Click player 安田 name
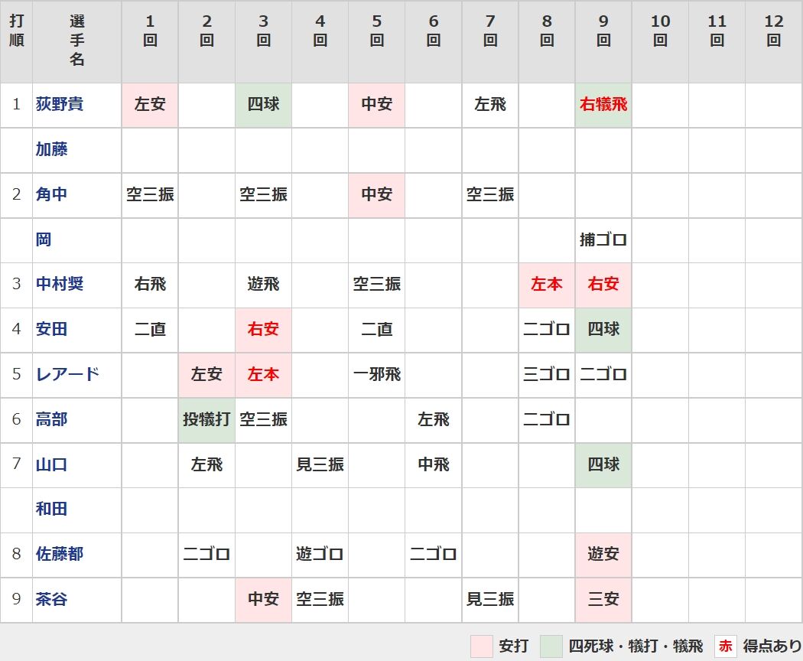Image resolution: width=803 pixels, height=661 pixels. coord(52,329)
